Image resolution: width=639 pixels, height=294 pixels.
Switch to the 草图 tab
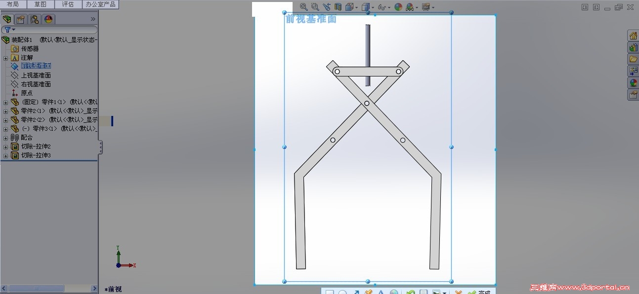click(41, 4)
